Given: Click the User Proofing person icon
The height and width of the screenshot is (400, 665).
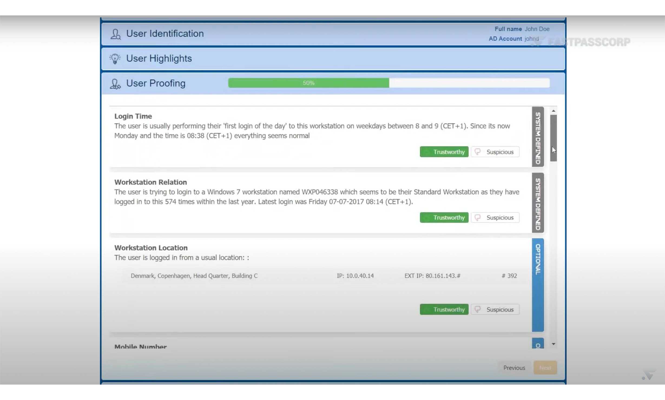Looking at the screenshot, I should [115, 84].
